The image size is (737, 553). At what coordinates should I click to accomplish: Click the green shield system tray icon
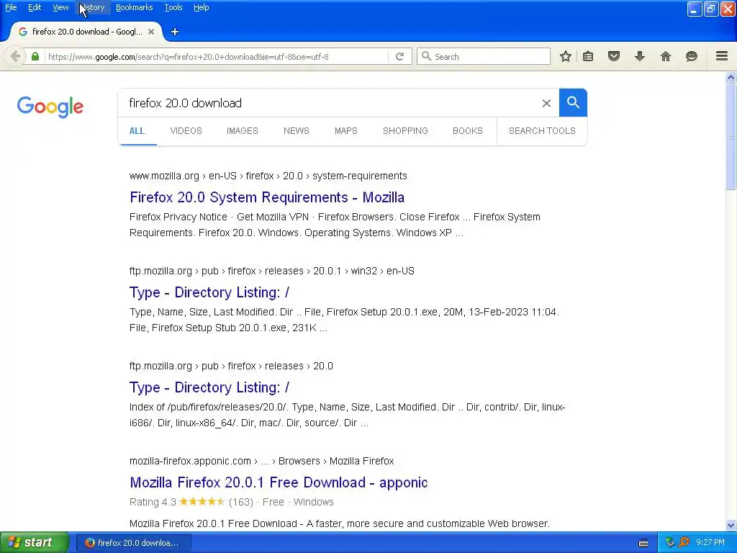click(670, 542)
